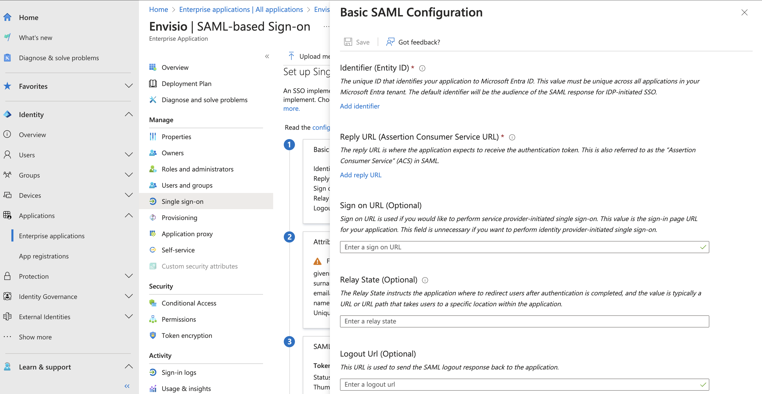Click info icon next to Reply URL heading
Image resolution: width=762 pixels, height=394 pixels.
point(512,137)
